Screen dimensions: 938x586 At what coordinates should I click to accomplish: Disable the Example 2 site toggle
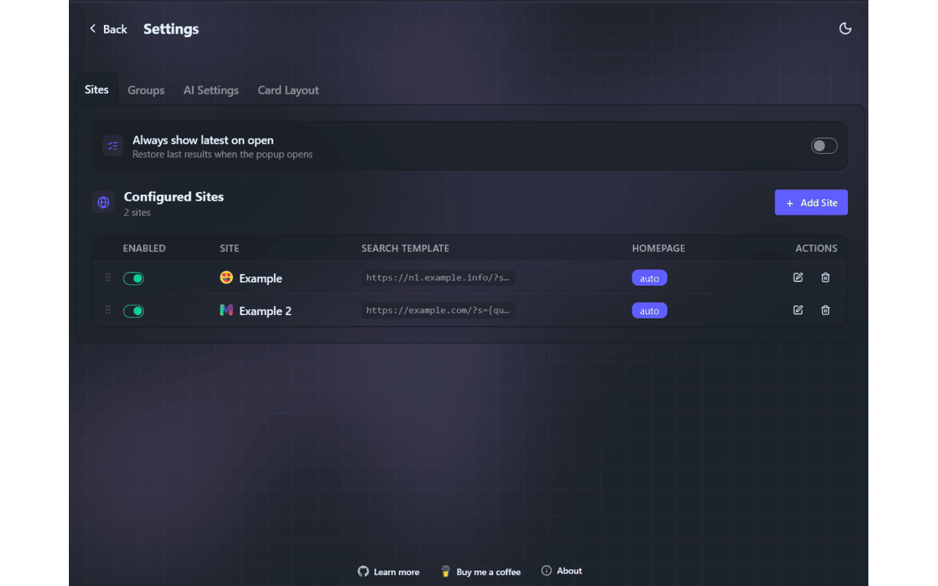tap(133, 311)
